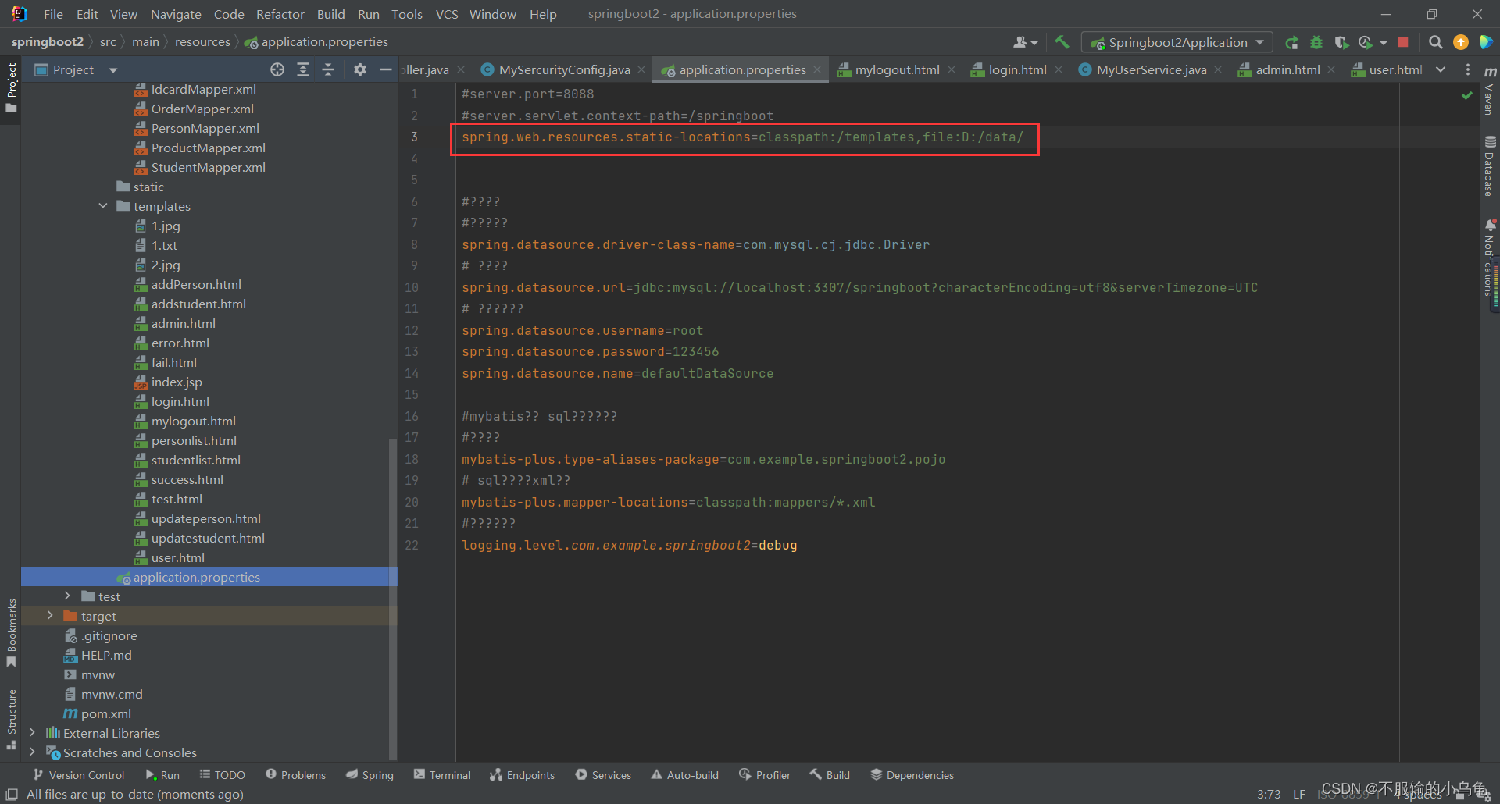
Task: Rerun Springboot2Application with the green rerun icon
Action: click(x=1291, y=42)
